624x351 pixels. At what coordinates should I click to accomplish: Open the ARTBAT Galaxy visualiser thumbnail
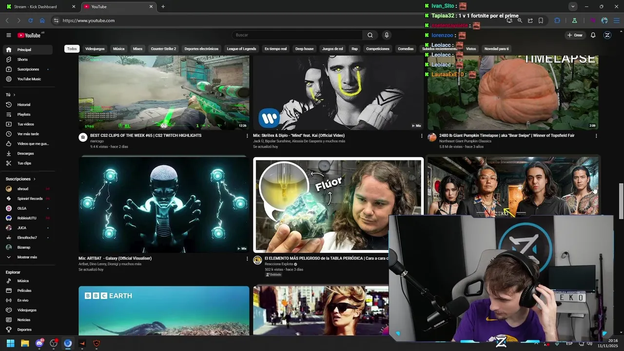[164, 205]
